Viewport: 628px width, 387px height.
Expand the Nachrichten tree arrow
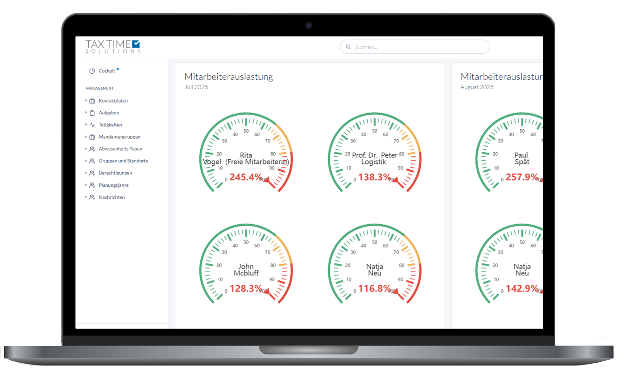(86, 197)
